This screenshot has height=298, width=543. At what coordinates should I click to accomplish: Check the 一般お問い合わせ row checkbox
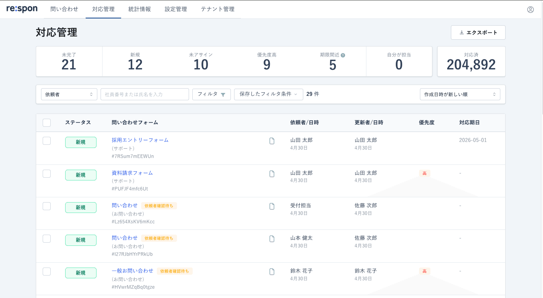pos(47,272)
